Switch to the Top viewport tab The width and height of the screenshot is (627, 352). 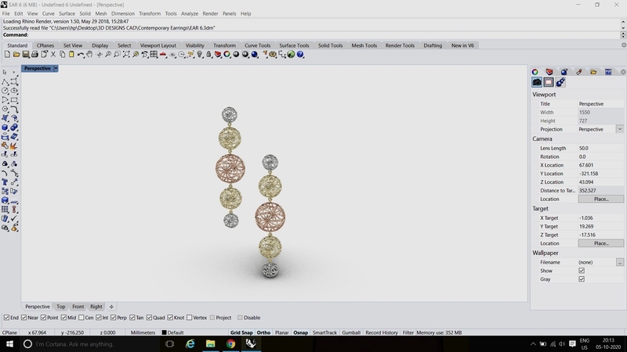[x=61, y=307]
